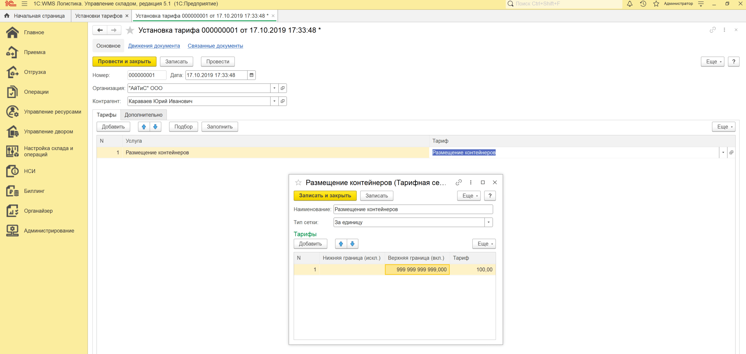
Task: Click the Заполнить button
Action: pyautogui.click(x=219, y=127)
